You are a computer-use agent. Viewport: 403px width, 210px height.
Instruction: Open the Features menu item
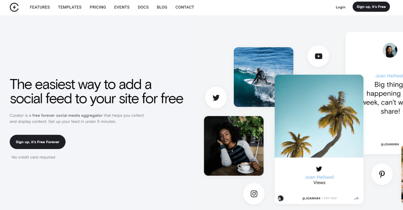pos(40,7)
